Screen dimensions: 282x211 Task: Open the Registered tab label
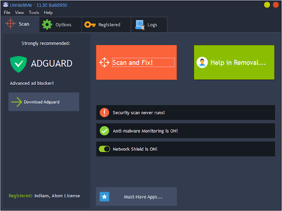(x=109, y=25)
